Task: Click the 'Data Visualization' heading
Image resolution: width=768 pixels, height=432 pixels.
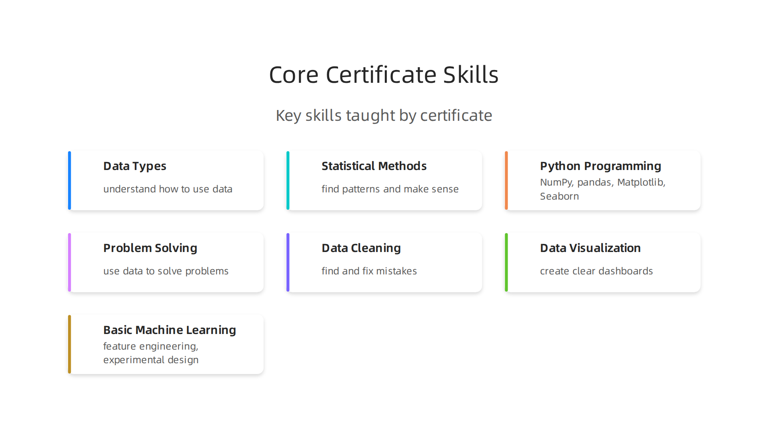Action: click(x=590, y=248)
